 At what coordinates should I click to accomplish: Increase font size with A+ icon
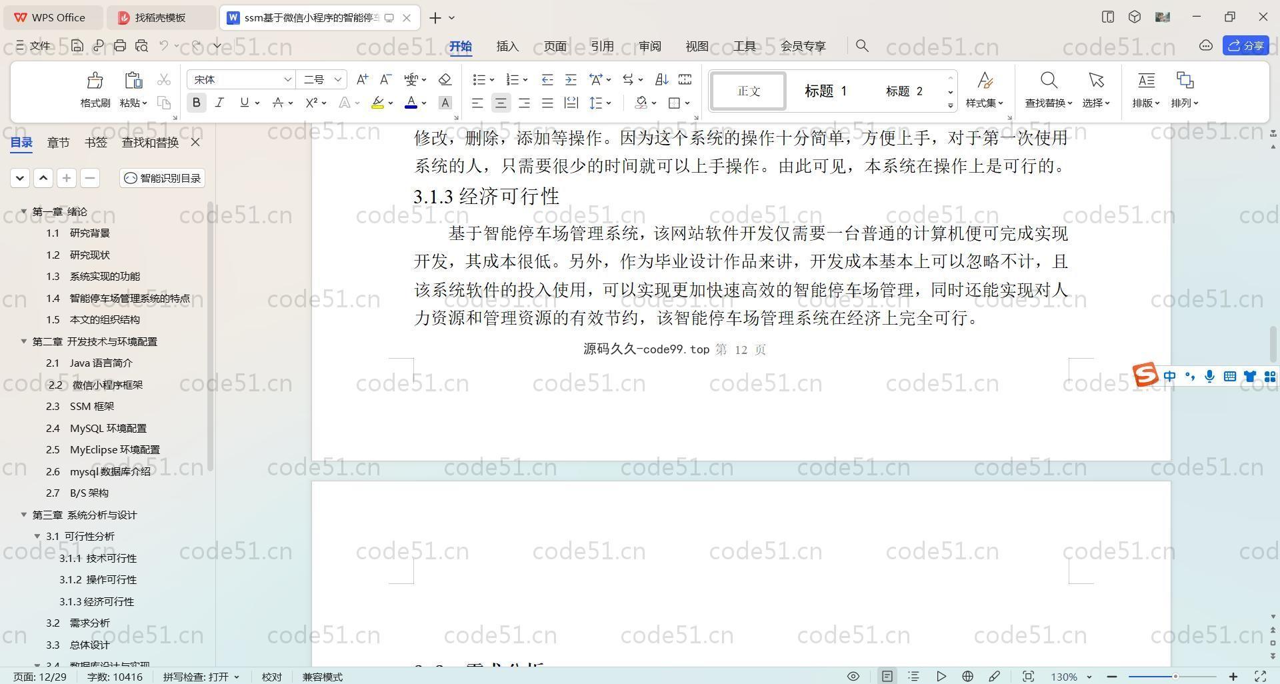point(362,79)
